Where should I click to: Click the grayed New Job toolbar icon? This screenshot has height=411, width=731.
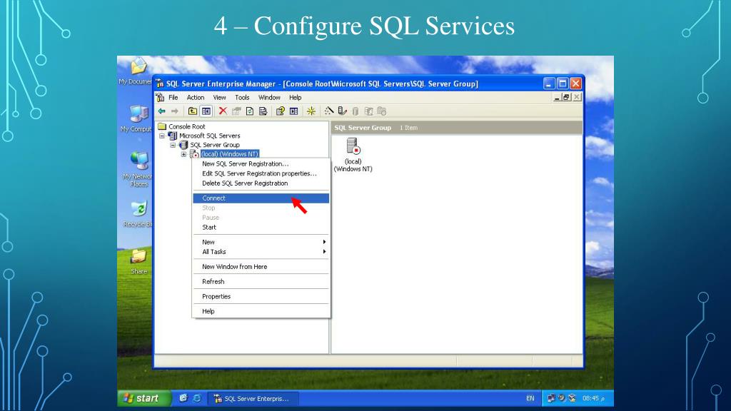(382, 111)
